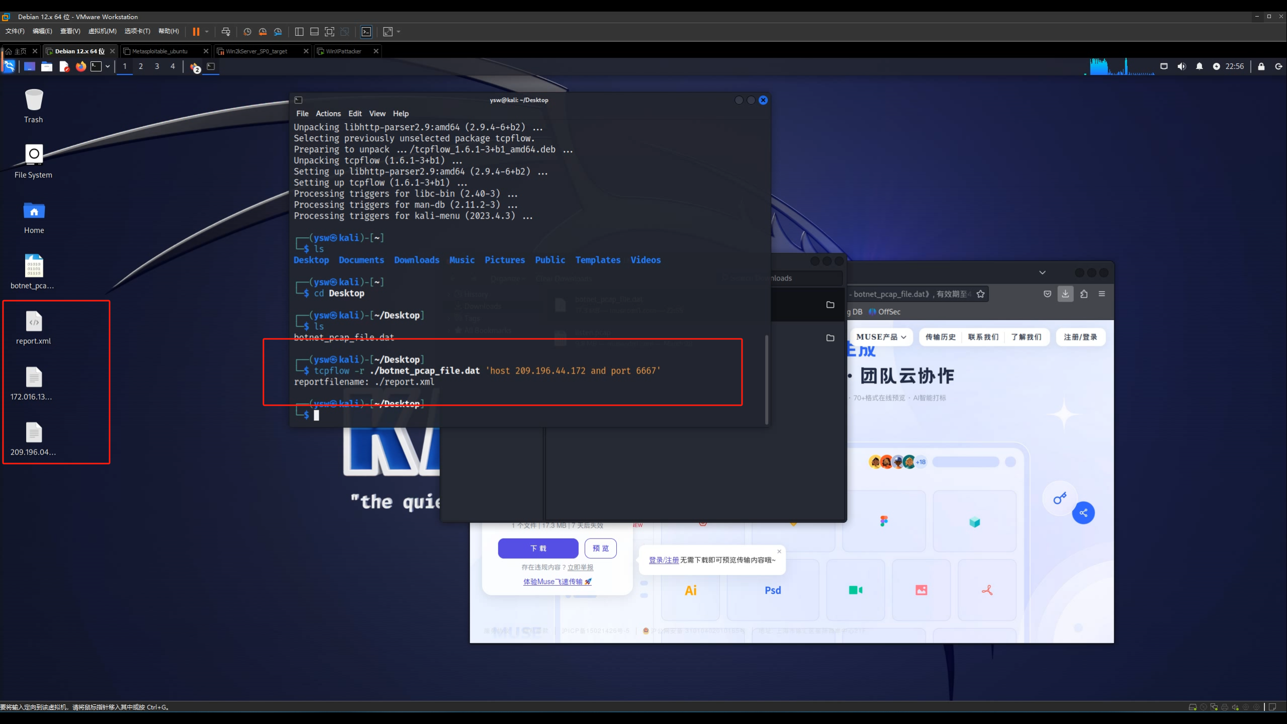Click the blue 下载 download button
Image resolution: width=1287 pixels, height=724 pixels.
click(x=538, y=548)
